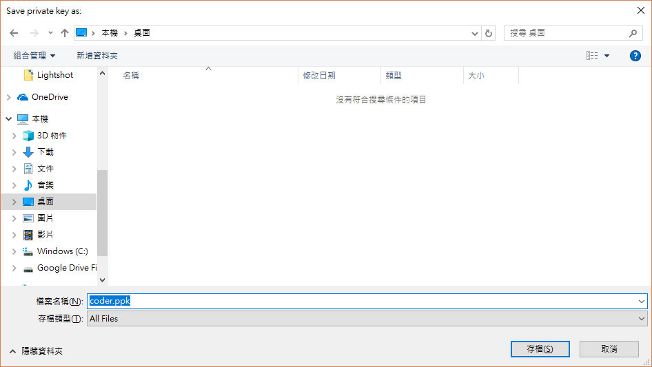Create a folder with 新增資料夾
The width and height of the screenshot is (652, 367).
coord(97,56)
